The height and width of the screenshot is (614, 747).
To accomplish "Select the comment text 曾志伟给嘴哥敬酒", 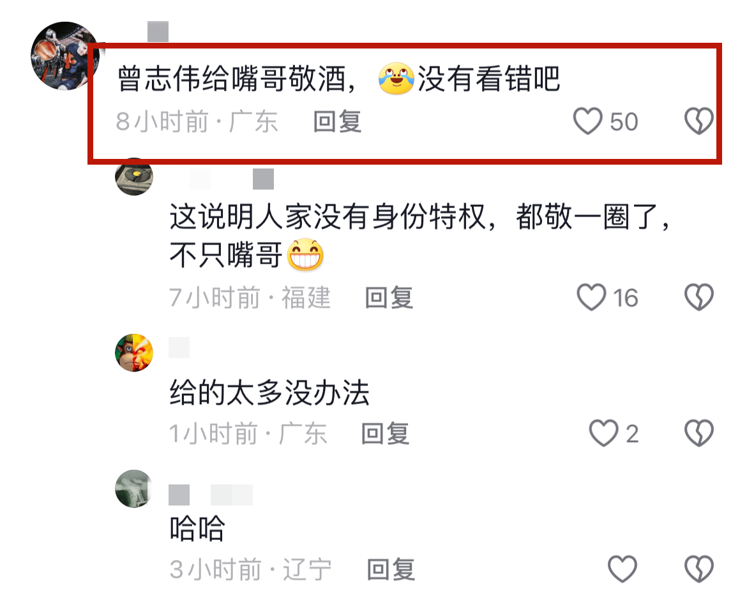I will click(231, 78).
